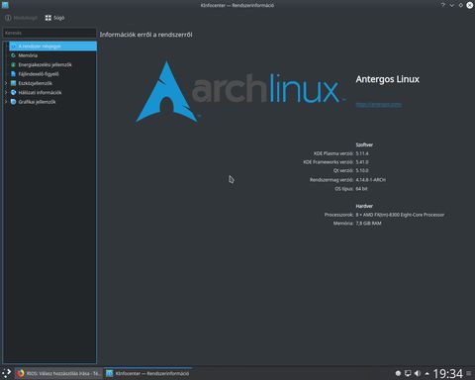Select the system summary row icon
Image resolution: width=475 pixels, height=380 pixels.
(13, 47)
